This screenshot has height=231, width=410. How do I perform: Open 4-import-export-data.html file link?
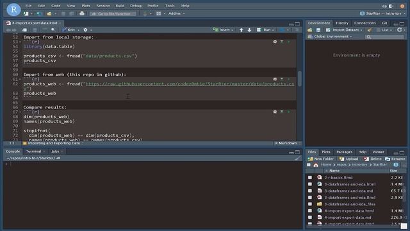click(349, 210)
